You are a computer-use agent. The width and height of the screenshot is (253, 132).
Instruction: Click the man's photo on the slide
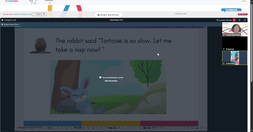coord(40,46)
